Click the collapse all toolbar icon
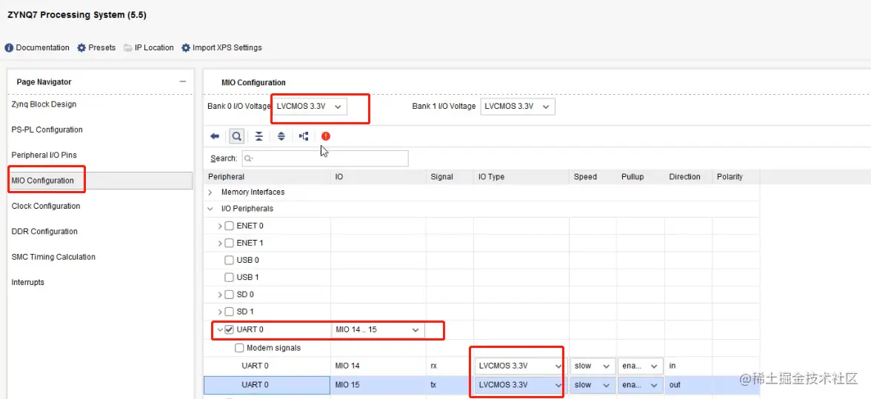The height and width of the screenshot is (399, 871). tap(259, 136)
